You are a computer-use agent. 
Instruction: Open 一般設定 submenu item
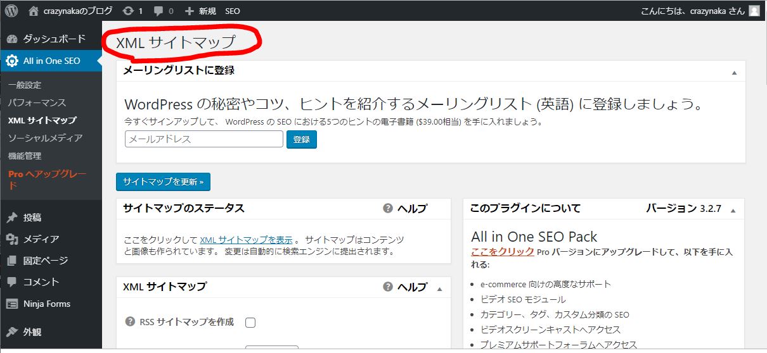[x=25, y=85]
